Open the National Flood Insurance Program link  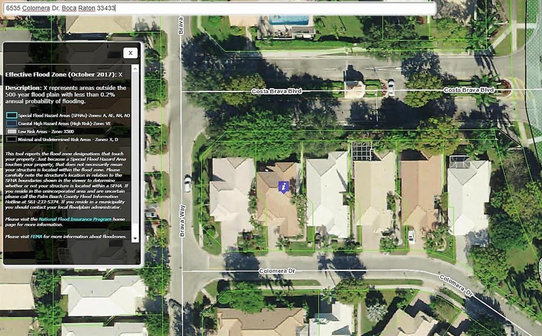pos(75,219)
